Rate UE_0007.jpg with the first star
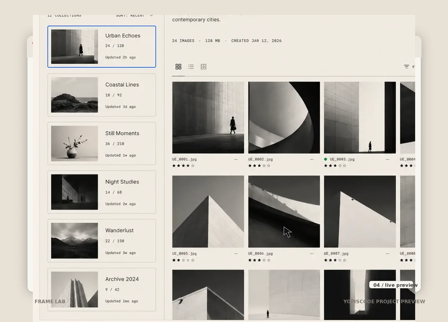The width and height of the screenshot is (448, 322). 326,260
